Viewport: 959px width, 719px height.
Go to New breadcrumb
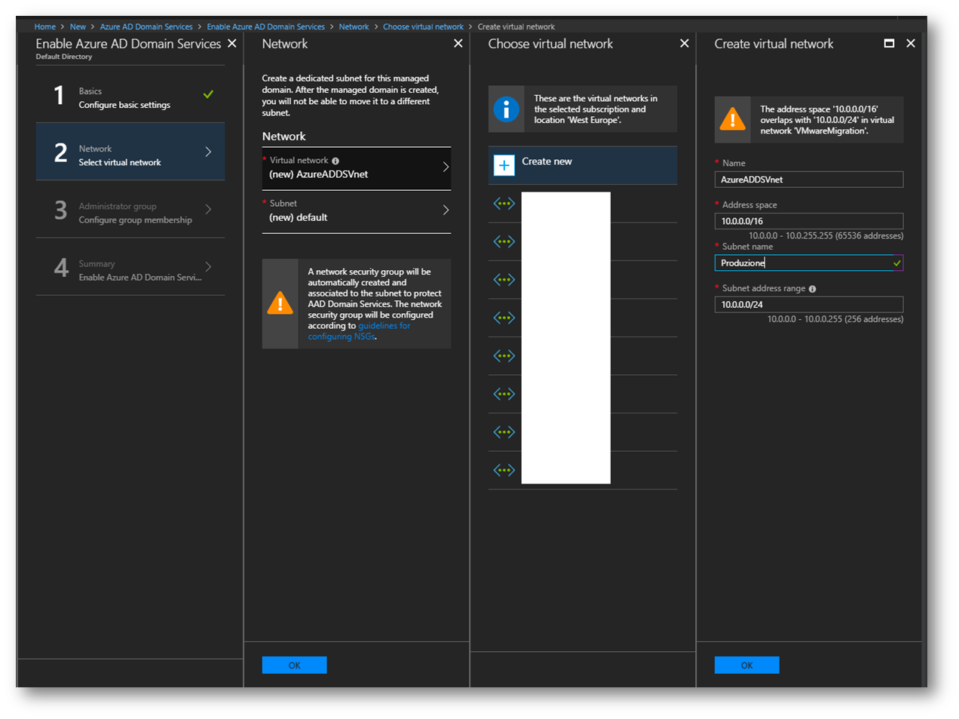[78, 27]
